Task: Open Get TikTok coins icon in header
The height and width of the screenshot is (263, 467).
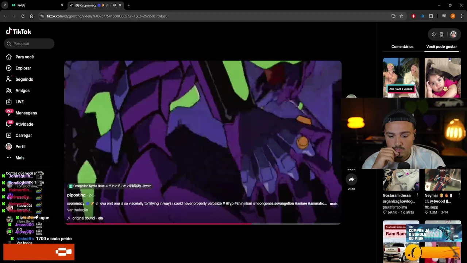Action: (x=433, y=34)
